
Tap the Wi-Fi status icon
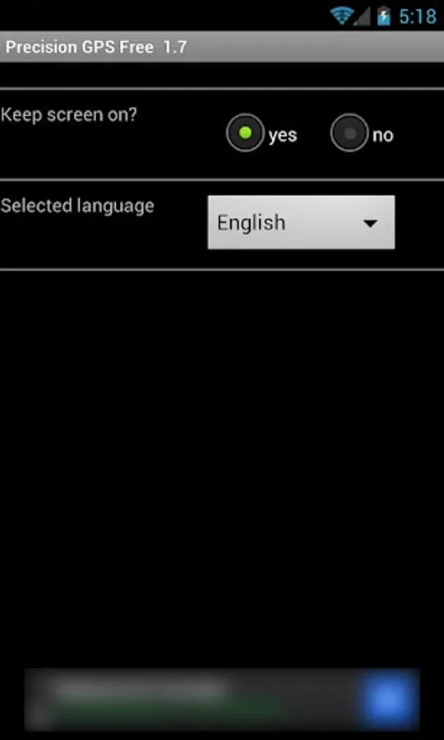(341, 16)
